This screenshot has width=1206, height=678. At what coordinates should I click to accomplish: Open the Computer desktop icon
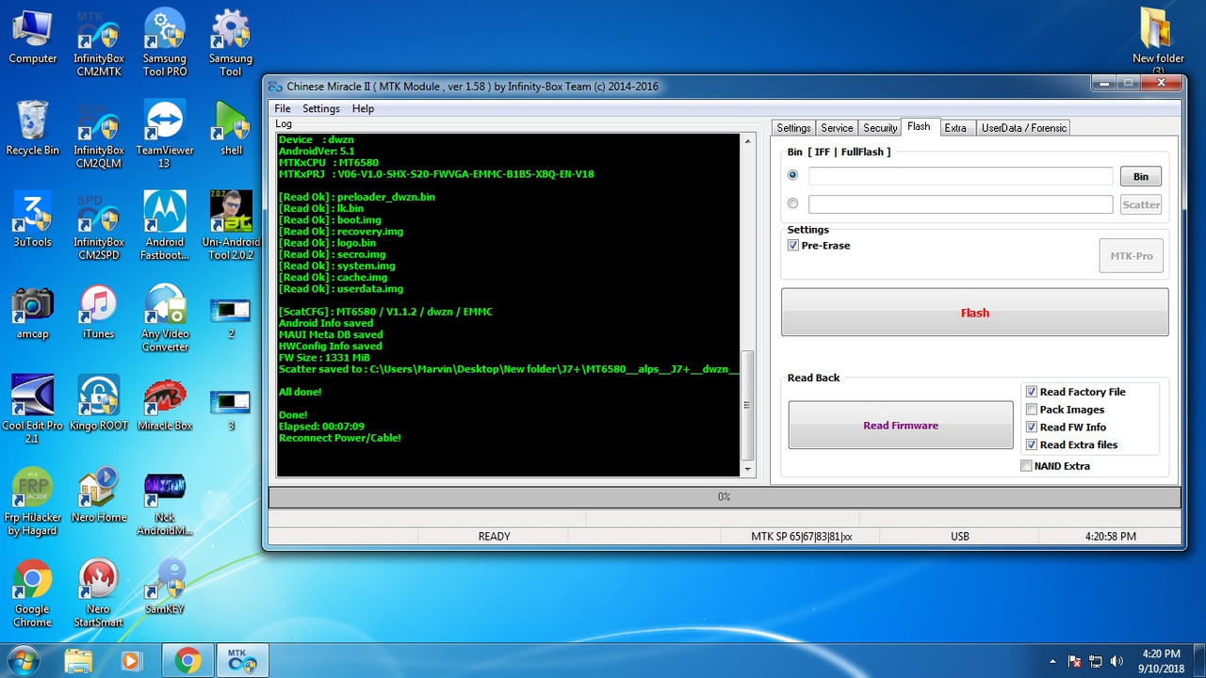(33, 38)
